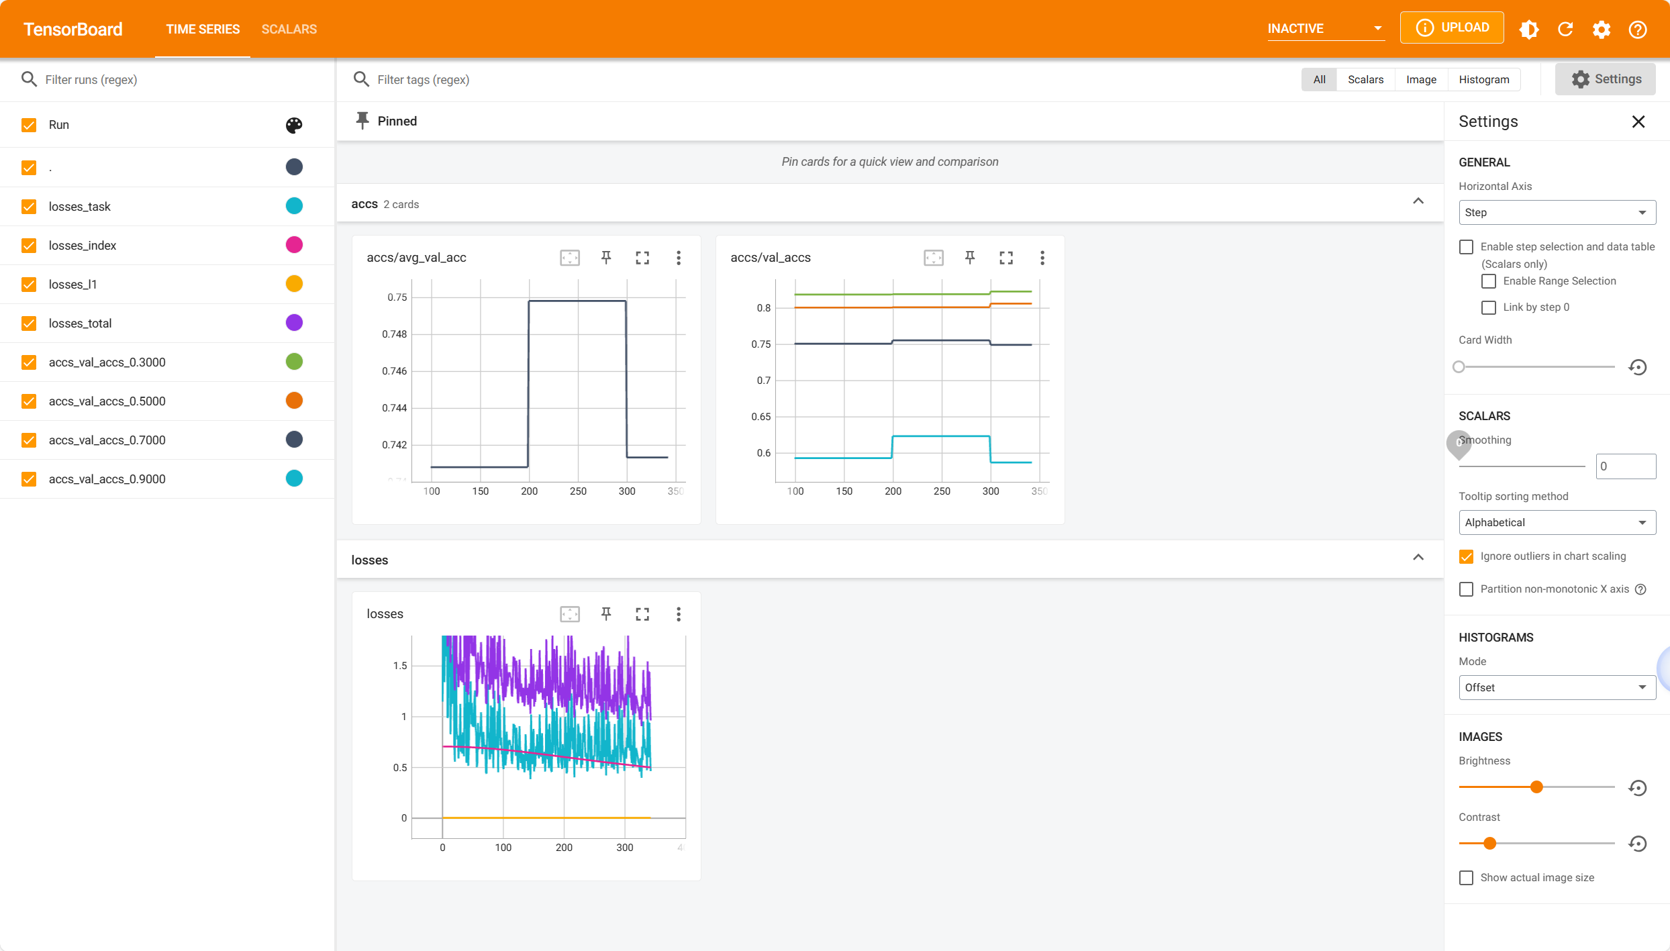Open the Horizontal Axis Step dropdown
Screen dimensions: 1670x951
(x=1557, y=213)
